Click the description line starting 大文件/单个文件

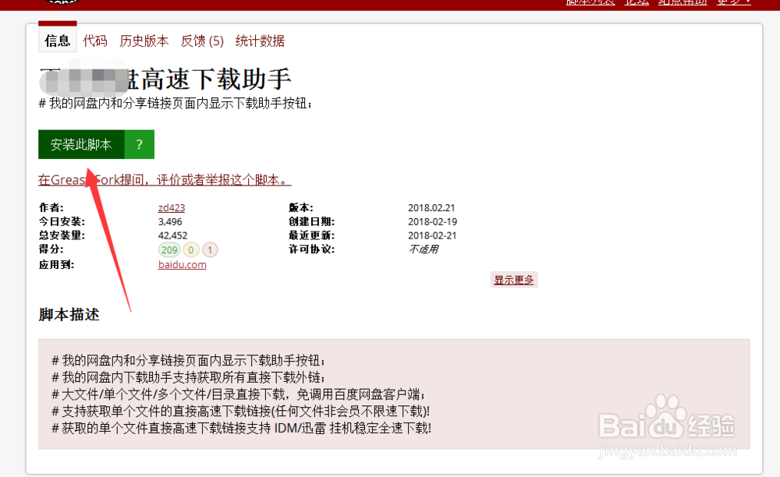238,394
